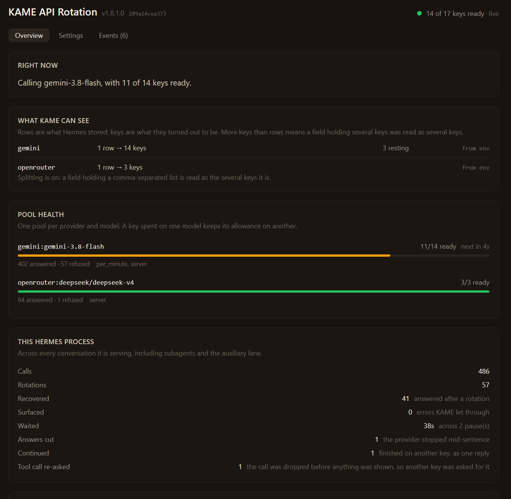Switch to the Settings tab
Viewport: 511px width, 499px height.
[71, 35]
